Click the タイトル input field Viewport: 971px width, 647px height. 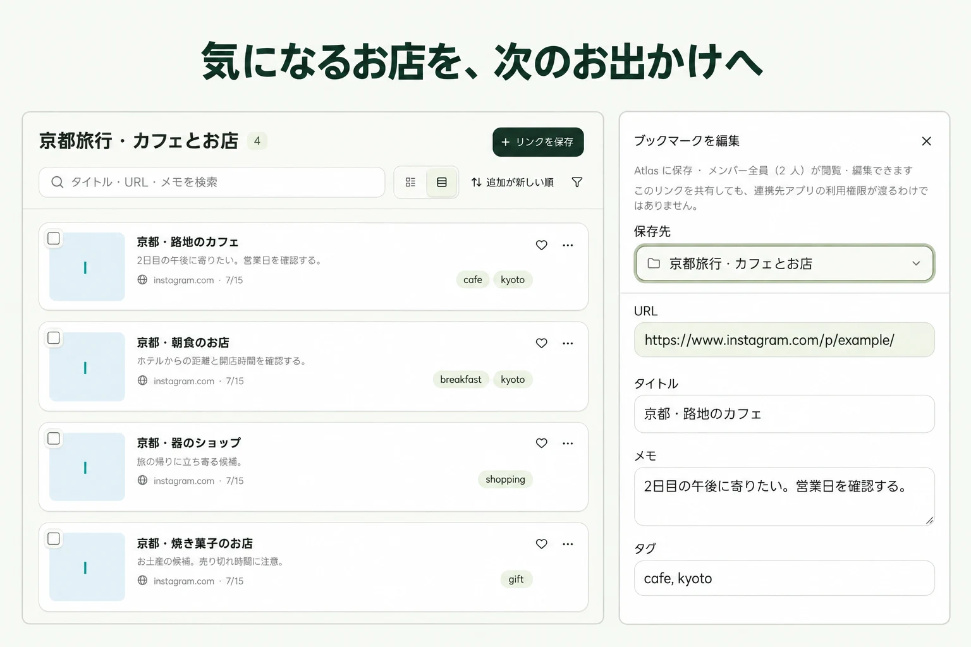click(784, 414)
